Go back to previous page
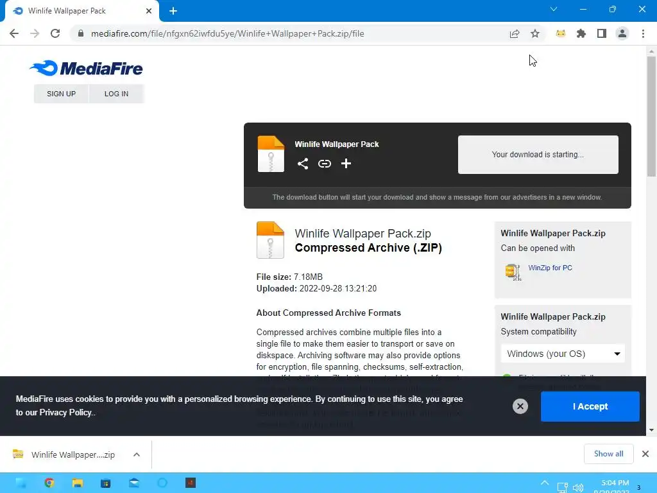Image resolution: width=657 pixels, height=493 pixels. (14, 33)
